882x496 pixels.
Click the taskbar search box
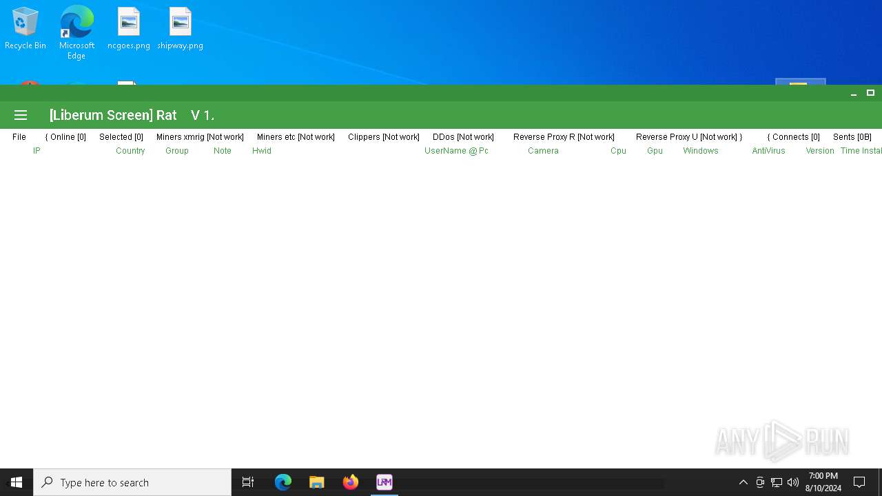point(132,482)
